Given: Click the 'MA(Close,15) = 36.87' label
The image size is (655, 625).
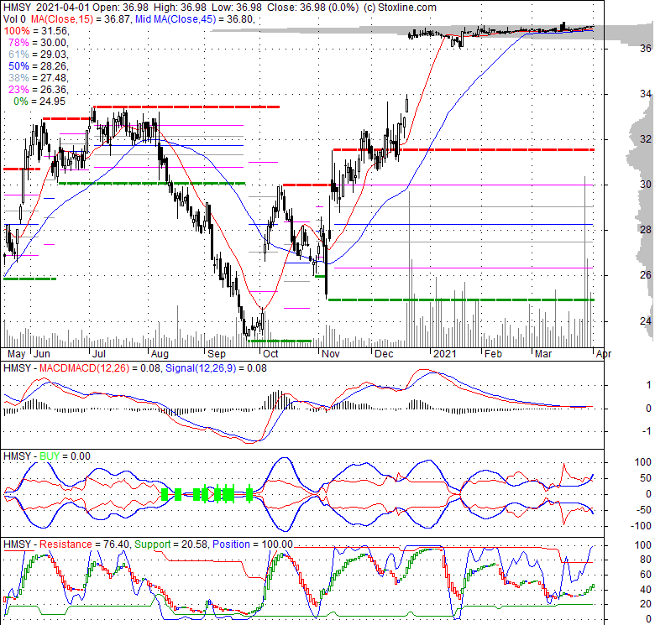Looking at the screenshot, I should (x=81, y=19).
